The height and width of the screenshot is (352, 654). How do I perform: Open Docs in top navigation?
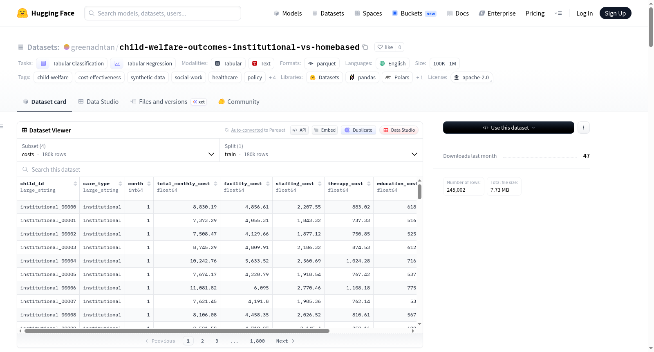point(458,13)
